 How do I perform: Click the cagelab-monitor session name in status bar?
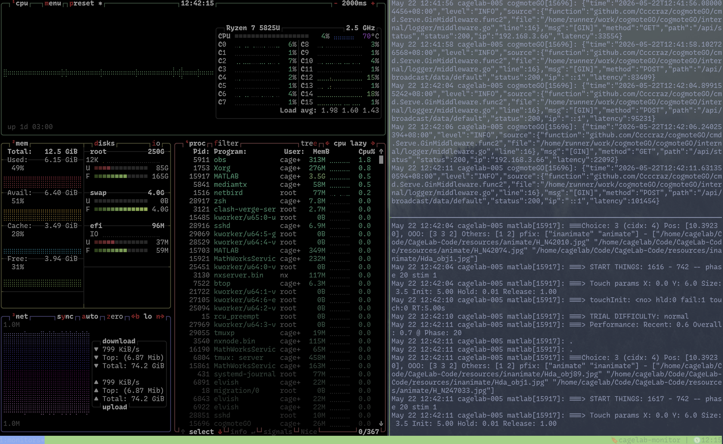tap(649, 440)
